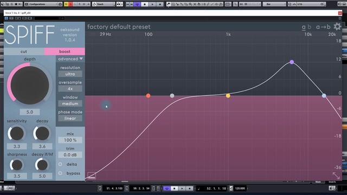Click Stop in bottom transport bar
The height and width of the screenshot is (195, 347).
(175, 188)
